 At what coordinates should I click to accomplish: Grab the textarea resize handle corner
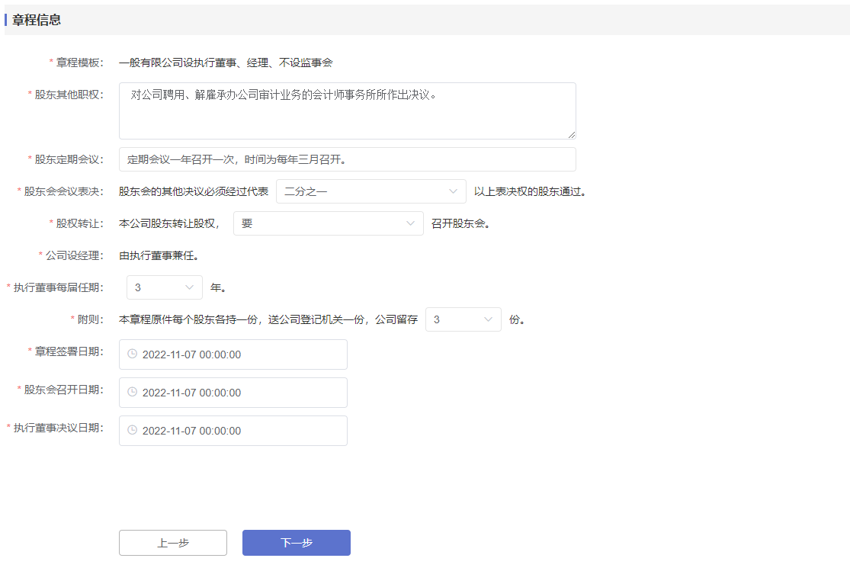click(571, 134)
